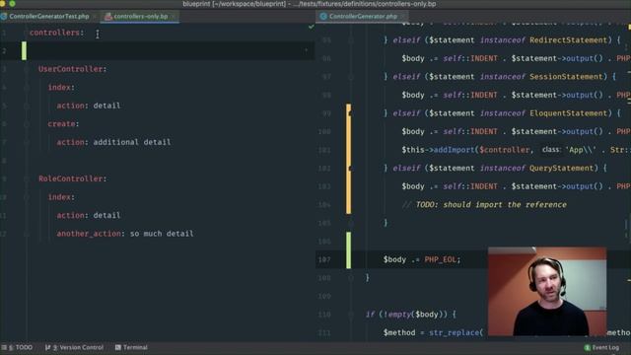Select the controllers-only.bp editor tab
The width and height of the screenshot is (631, 355).
(140, 17)
